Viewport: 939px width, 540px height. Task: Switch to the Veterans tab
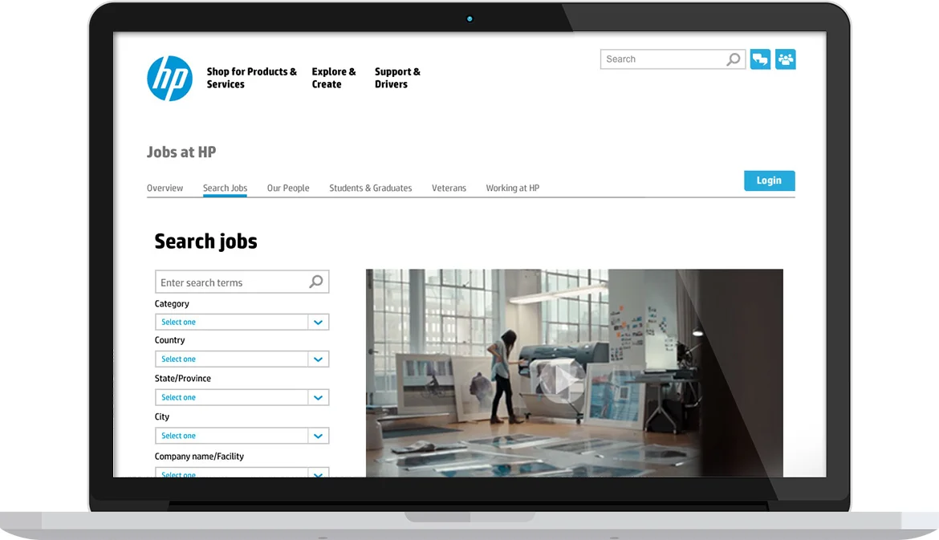pos(449,188)
